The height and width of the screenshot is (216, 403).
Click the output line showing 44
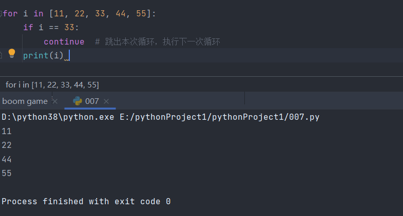coord(7,159)
